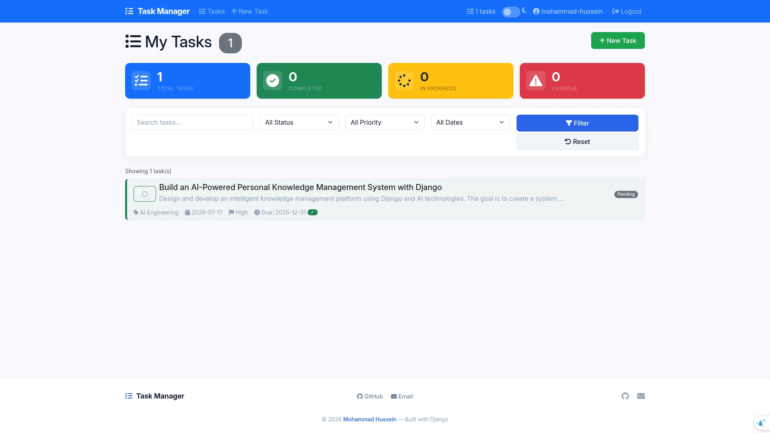
Task: Expand the All Priority dropdown
Action: pos(385,122)
